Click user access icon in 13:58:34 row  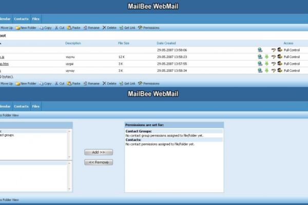click(x=280, y=70)
